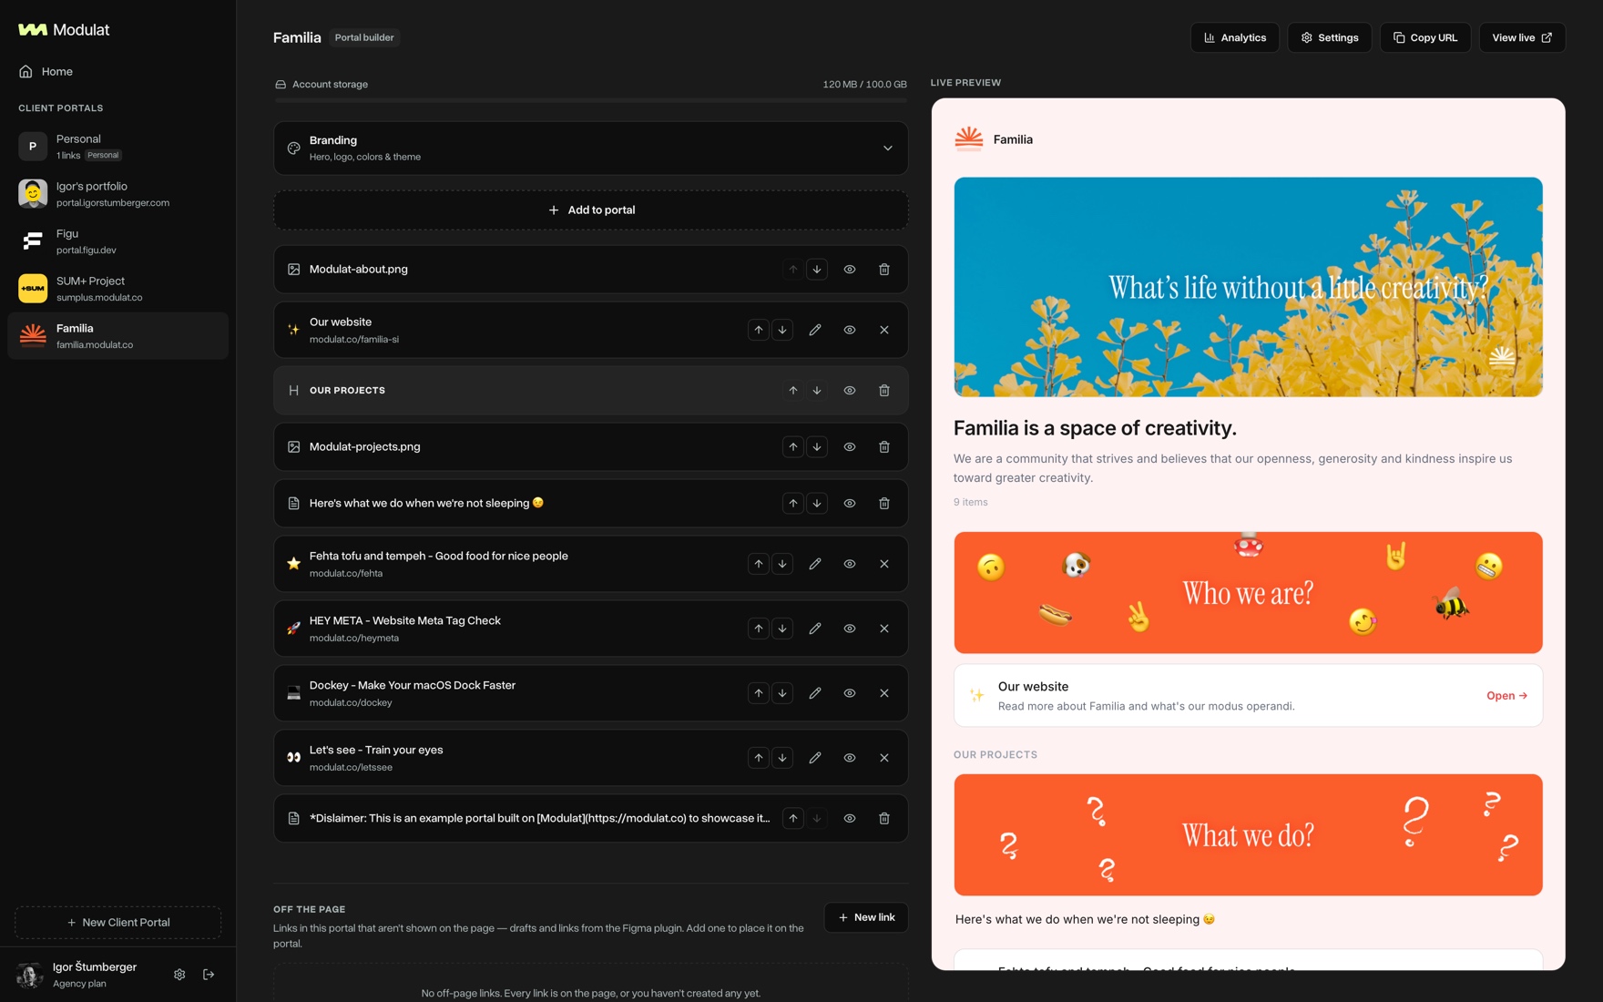Open portal Settings
This screenshot has width=1603, height=1002.
point(1330,37)
